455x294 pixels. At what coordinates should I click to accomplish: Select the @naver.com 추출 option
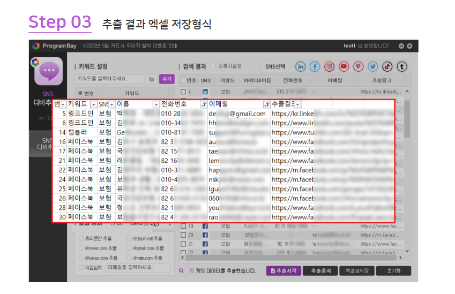tap(81, 248)
